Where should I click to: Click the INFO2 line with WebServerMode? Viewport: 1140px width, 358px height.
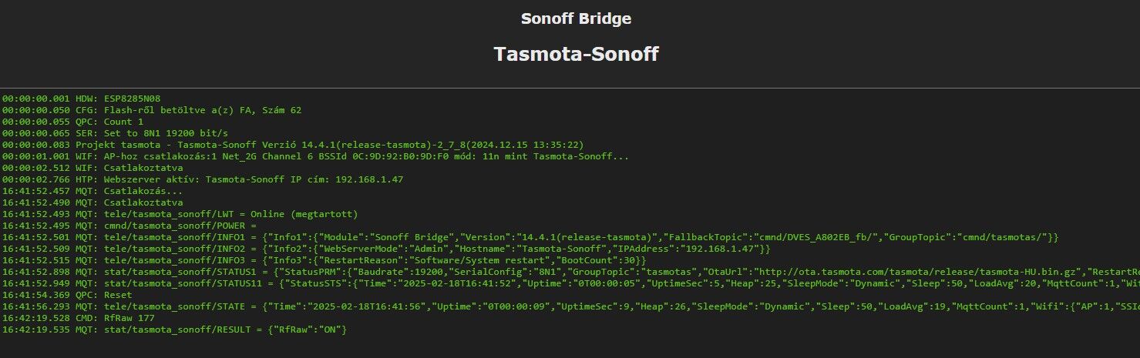coord(385,249)
